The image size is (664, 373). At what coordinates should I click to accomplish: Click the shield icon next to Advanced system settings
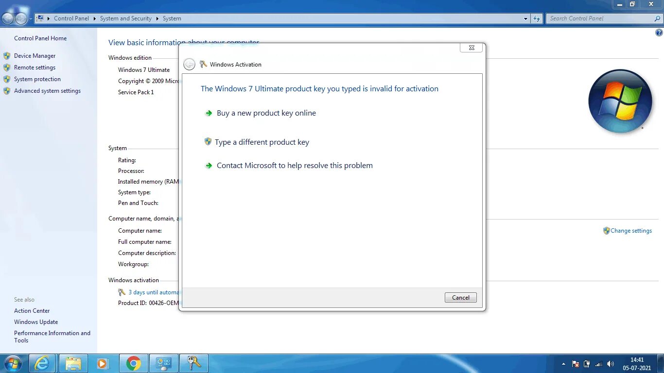(7, 91)
